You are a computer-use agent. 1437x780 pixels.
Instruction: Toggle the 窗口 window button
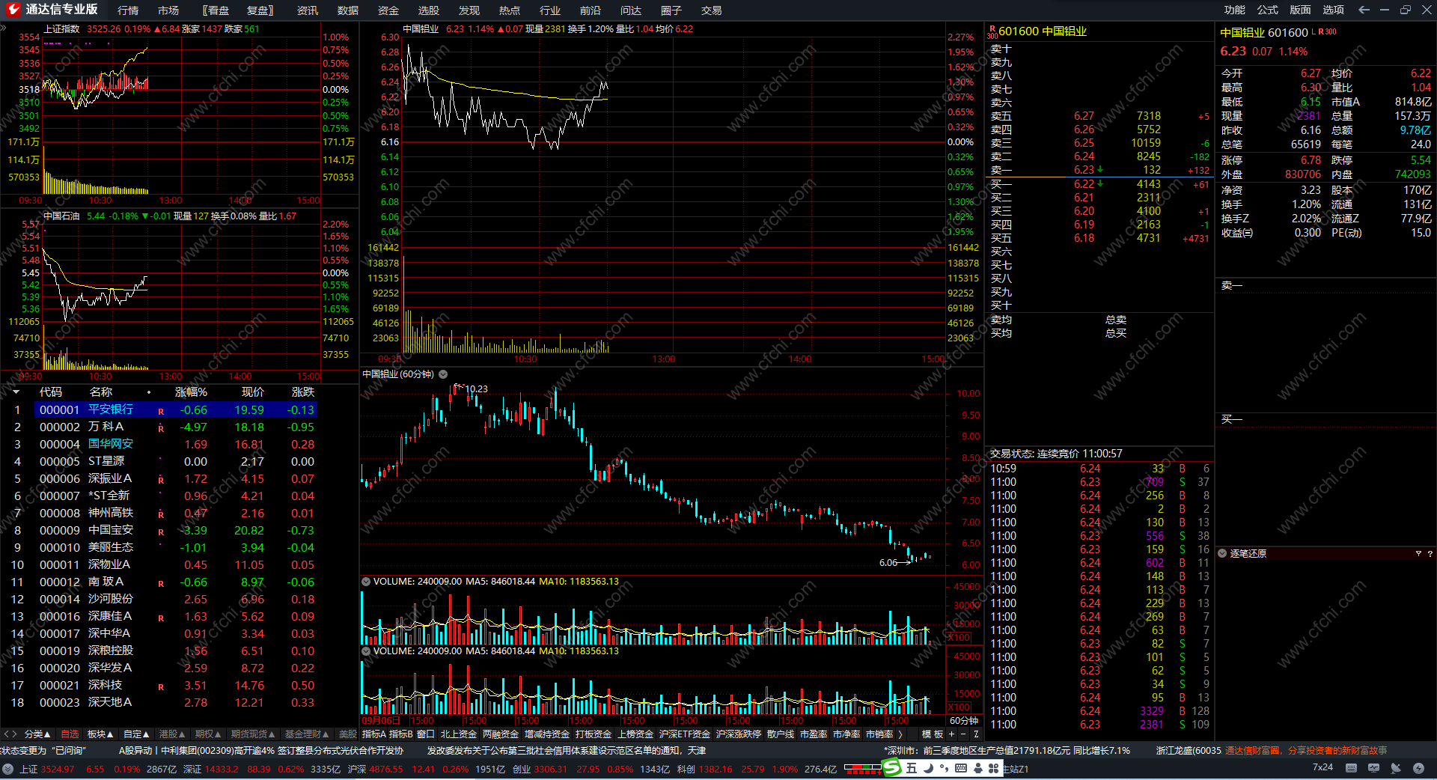[426, 734]
